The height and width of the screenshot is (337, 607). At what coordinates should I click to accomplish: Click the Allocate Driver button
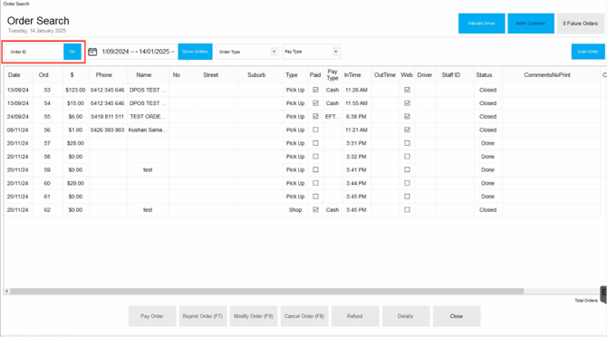(x=482, y=24)
